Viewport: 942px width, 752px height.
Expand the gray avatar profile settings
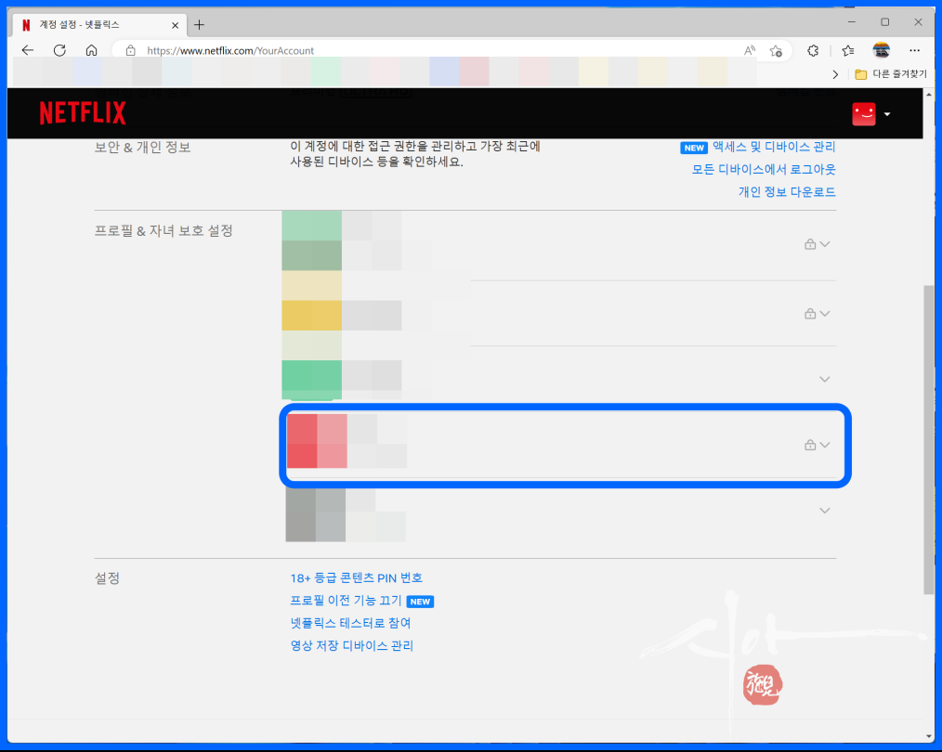[825, 511]
